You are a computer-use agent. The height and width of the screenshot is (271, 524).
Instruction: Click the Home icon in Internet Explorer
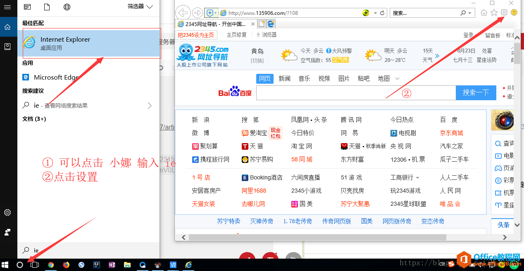(484, 12)
